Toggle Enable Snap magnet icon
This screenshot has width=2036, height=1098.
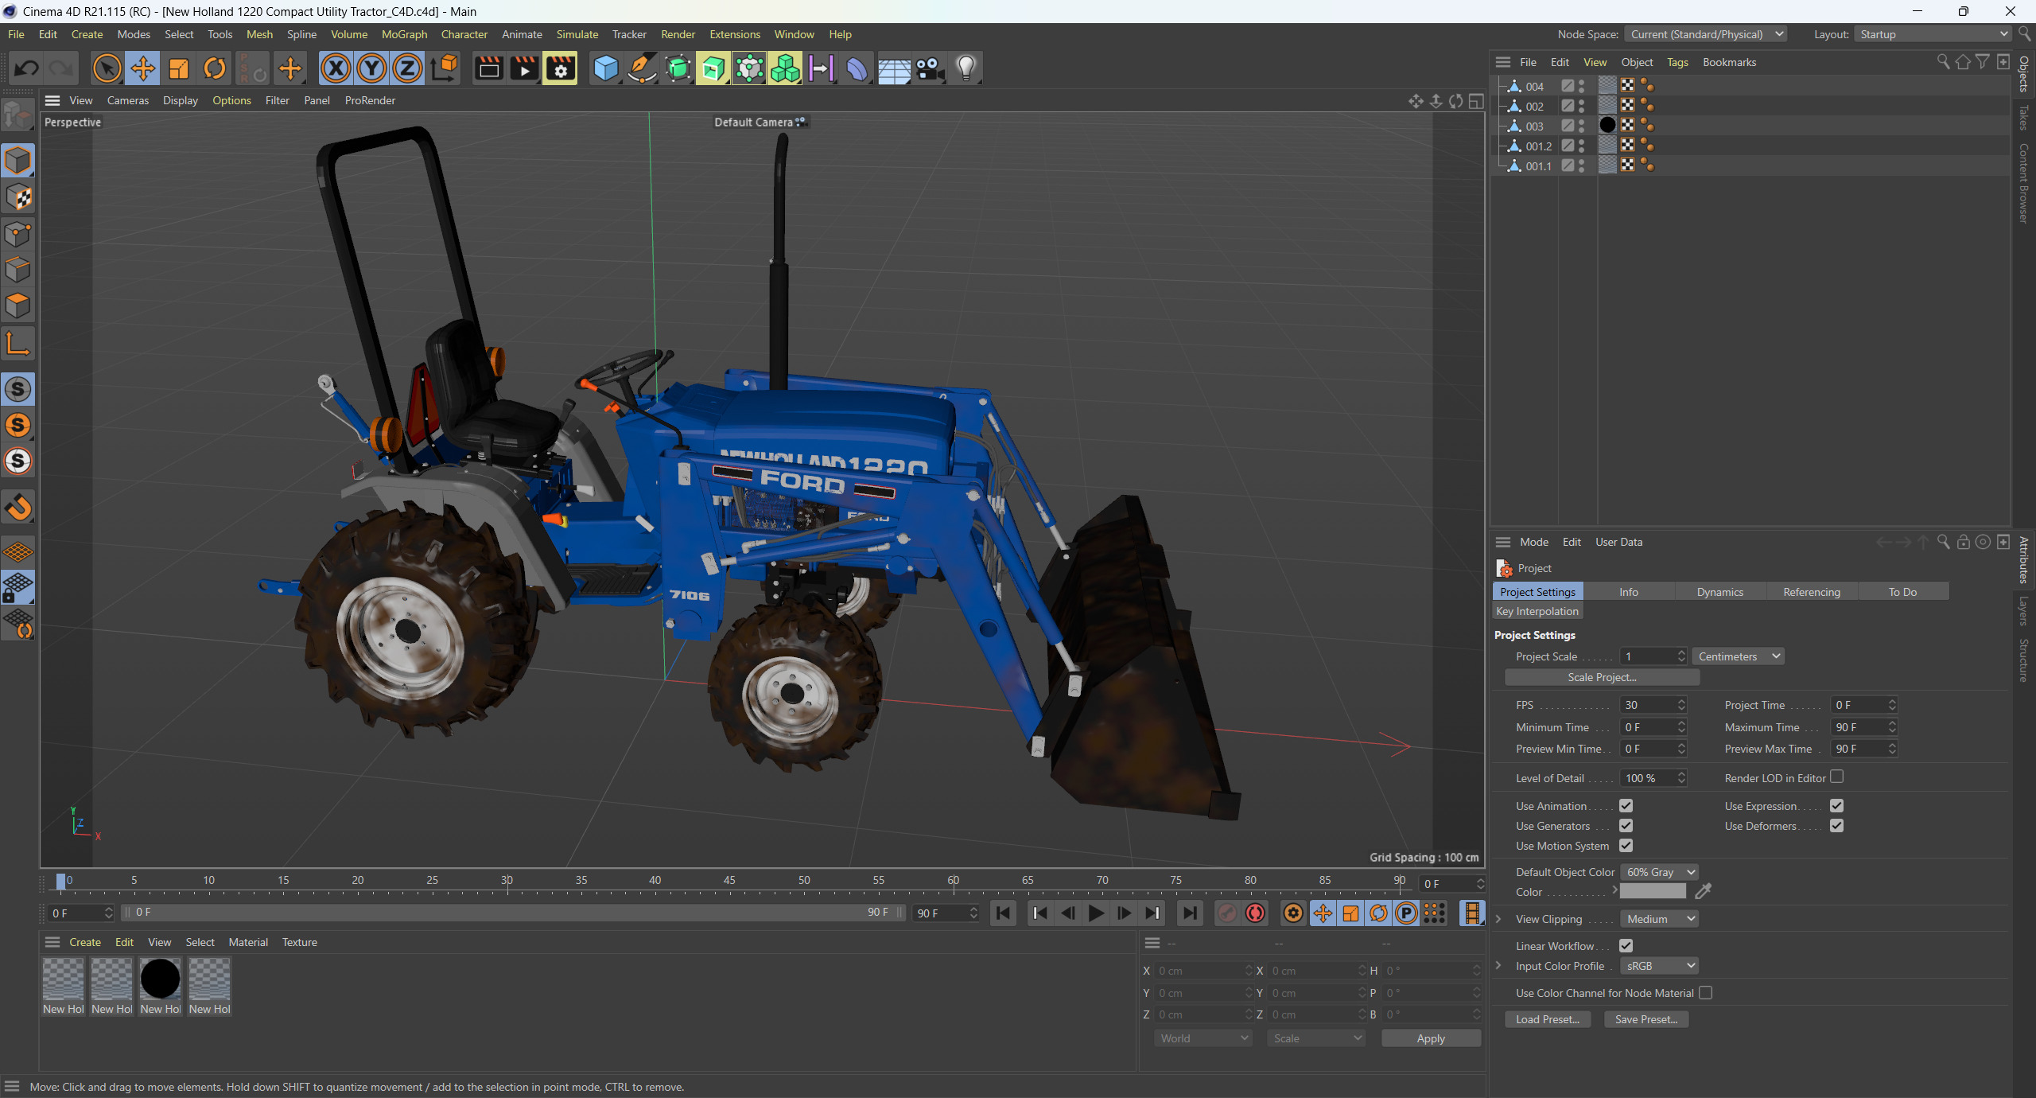pyautogui.click(x=18, y=507)
